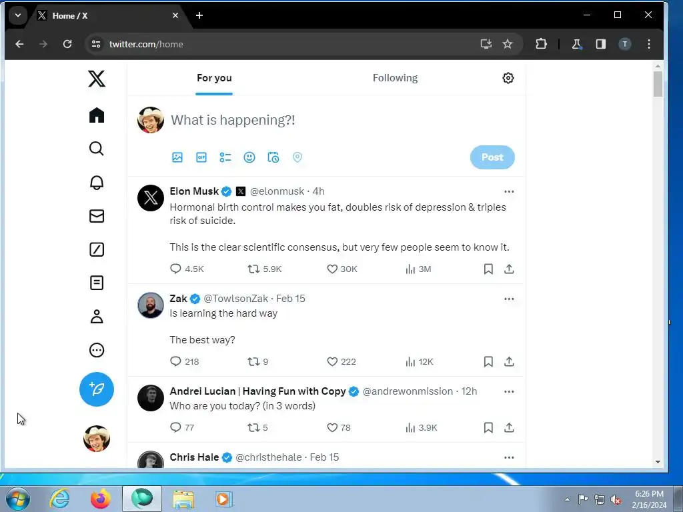The image size is (683, 512).
Task: Open Andrei Lucian profile name link
Action: (257, 391)
